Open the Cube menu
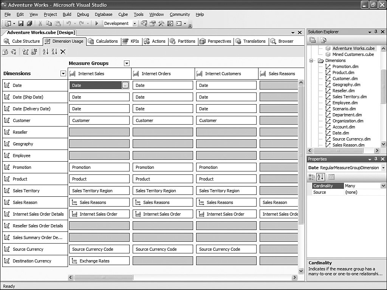 point(123,14)
